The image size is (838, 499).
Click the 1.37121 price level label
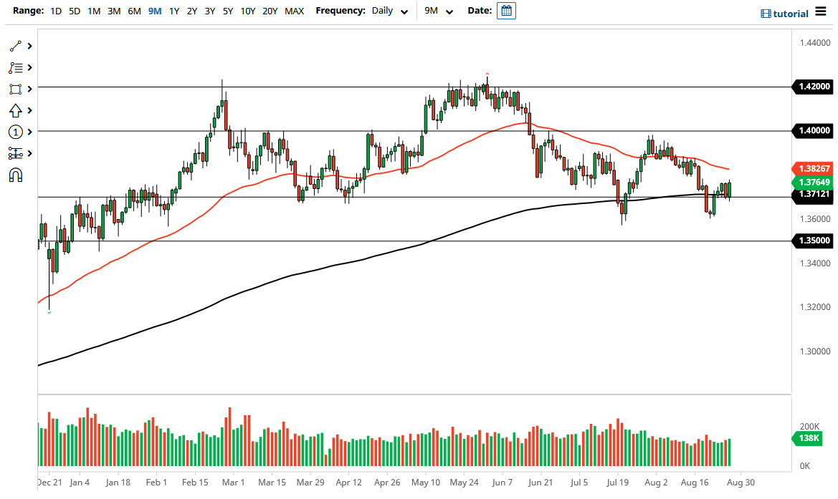pyautogui.click(x=814, y=194)
